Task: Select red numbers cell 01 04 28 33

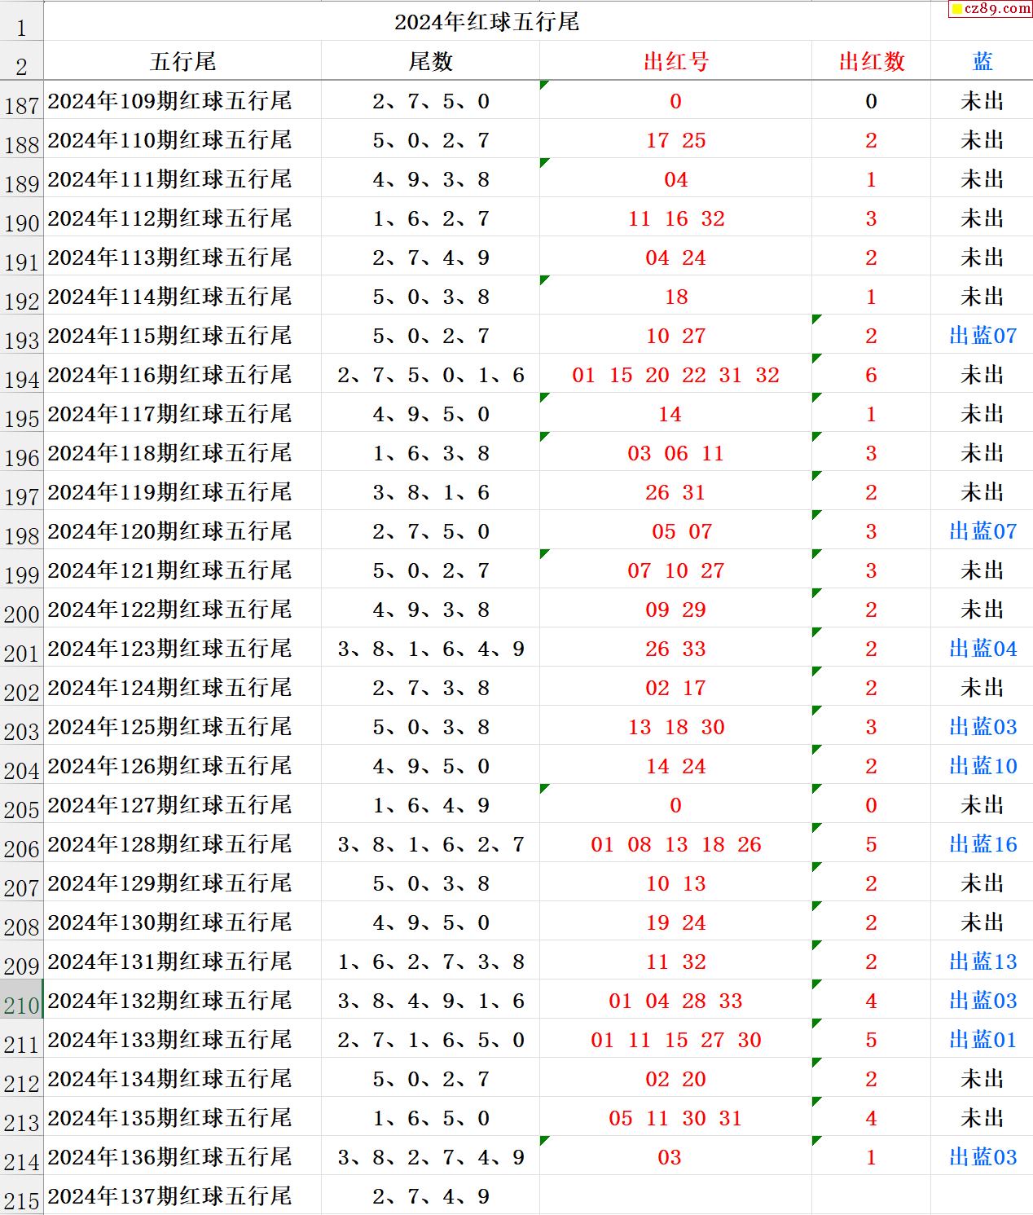Action: (x=675, y=1001)
